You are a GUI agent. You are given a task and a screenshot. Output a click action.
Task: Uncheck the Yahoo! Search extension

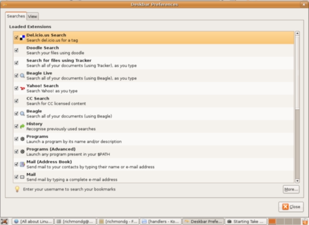16,88
